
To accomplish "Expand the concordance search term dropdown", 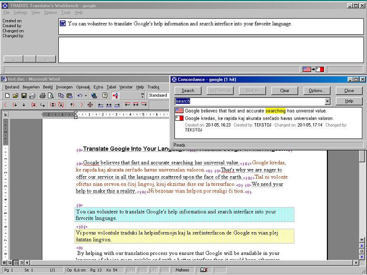I will pyautogui.click(x=327, y=101).
